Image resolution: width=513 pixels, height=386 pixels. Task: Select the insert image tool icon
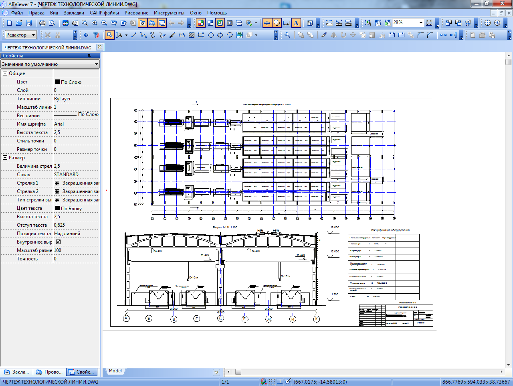pyautogui.click(x=240, y=35)
